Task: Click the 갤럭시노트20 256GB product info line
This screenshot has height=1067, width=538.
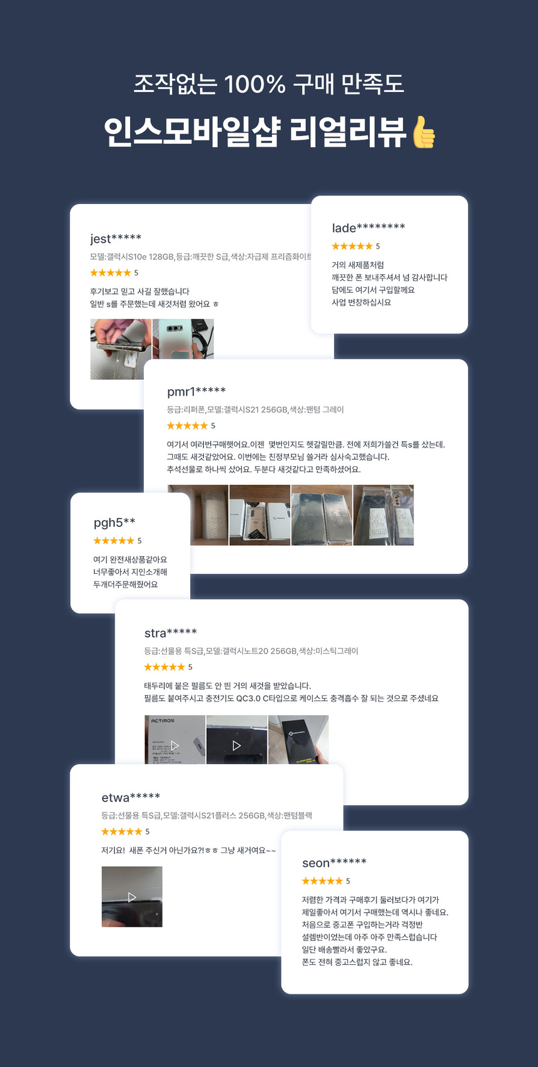Action: [x=251, y=651]
